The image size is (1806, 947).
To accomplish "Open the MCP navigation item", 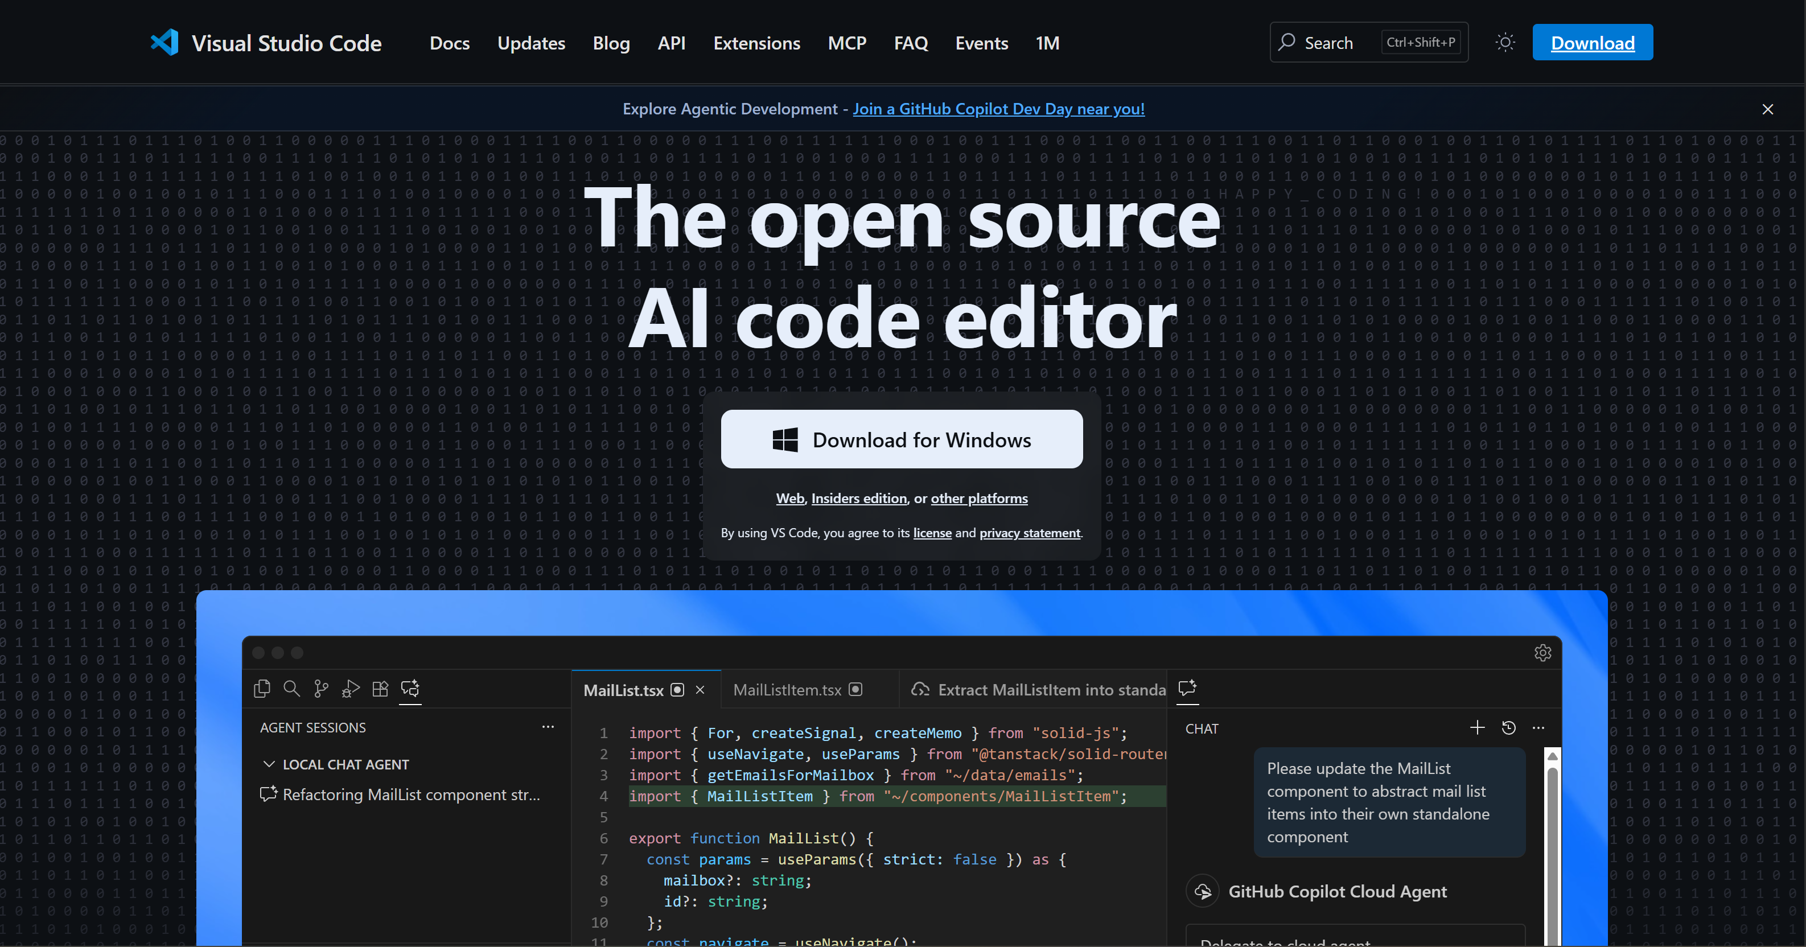I will click(847, 43).
